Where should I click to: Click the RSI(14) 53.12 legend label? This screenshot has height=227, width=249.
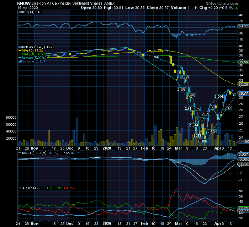pyautogui.click(x=33, y=12)
